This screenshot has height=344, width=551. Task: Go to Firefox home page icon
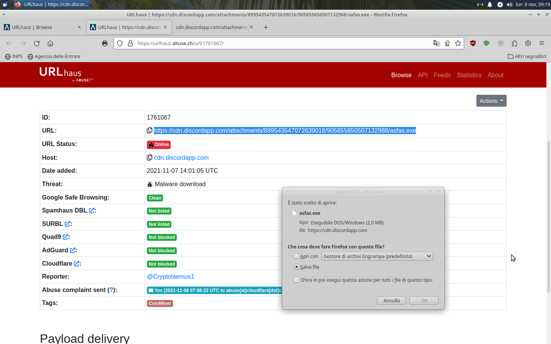pos(50,43)
